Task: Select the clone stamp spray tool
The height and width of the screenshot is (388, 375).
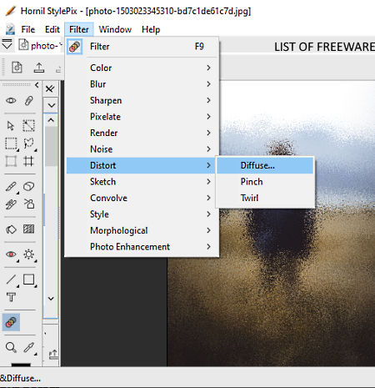Action: pyautogui.click(x=29, y=204)
